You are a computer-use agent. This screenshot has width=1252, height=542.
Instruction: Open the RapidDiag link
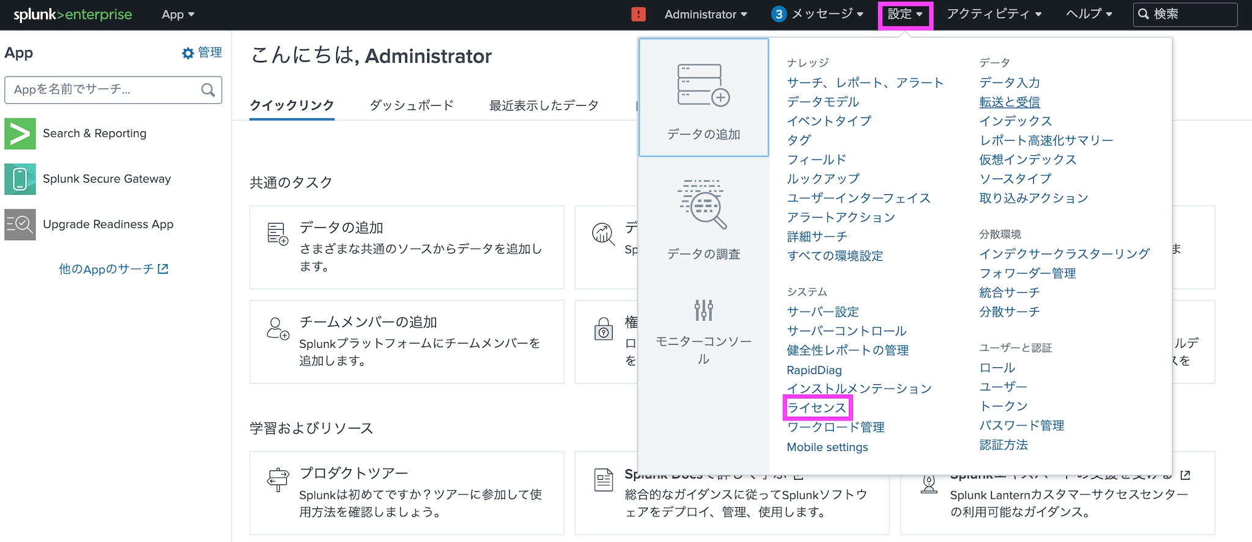814,370
